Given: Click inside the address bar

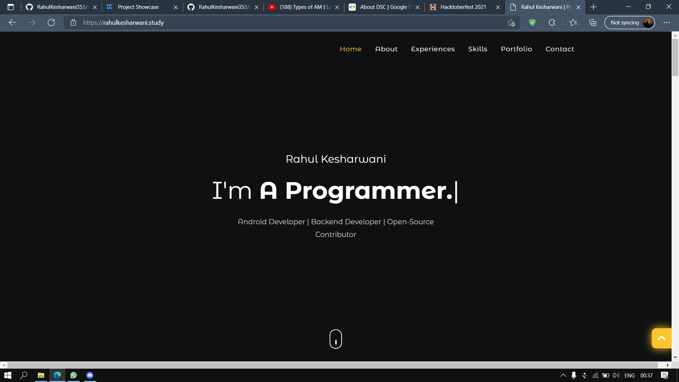Looking at the screenshot, I should click(x=248, y=22).
